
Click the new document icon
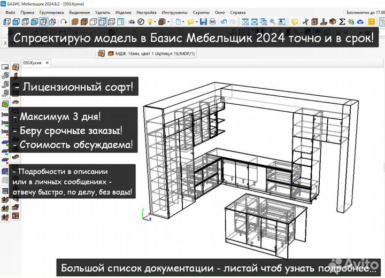point(178,22)
